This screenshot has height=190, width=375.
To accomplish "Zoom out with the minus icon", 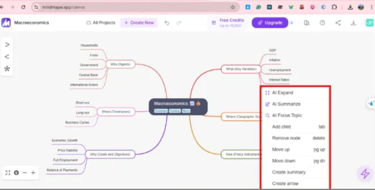I will tap(24, 173).
